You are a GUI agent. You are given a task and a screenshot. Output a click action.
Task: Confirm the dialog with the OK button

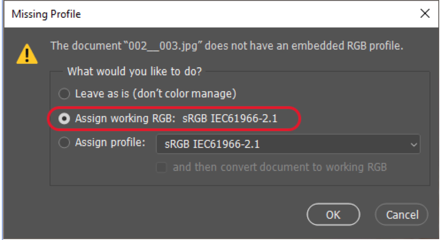click(x=333, y=215)
